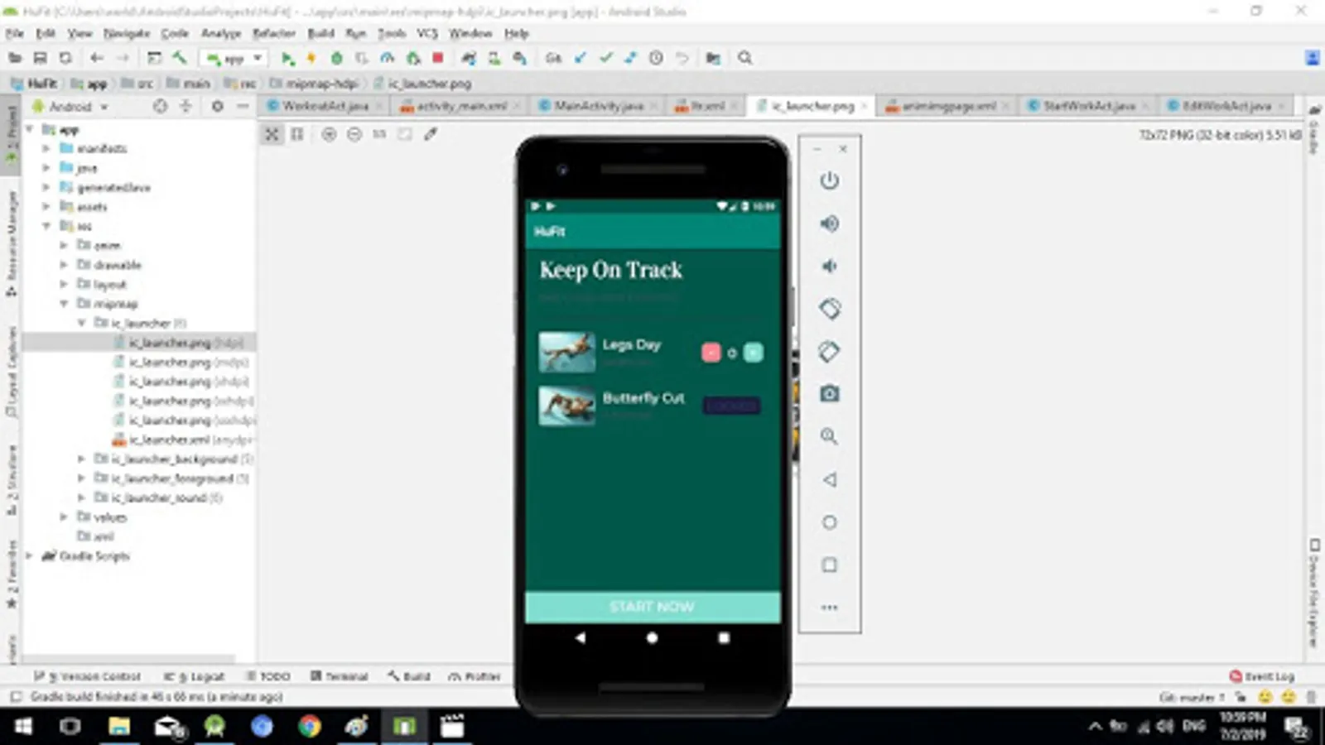Image resolution: width=1325 pixels, height=745 pixels.
Task: Tap the phone's on-screen home button
Action: (x=652, y=638)
